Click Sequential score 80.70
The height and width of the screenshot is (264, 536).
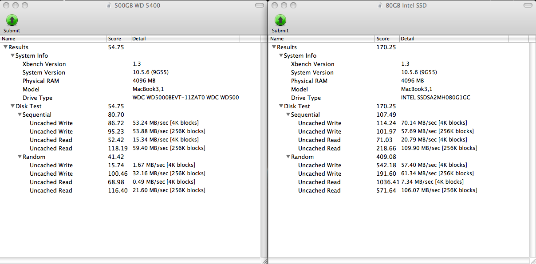click(116, 114)
